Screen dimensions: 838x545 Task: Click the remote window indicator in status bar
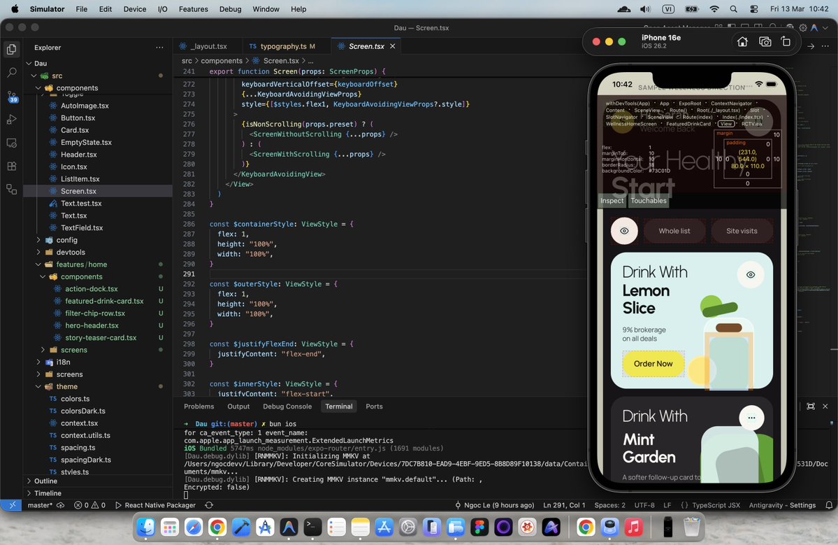coord(11,505)
